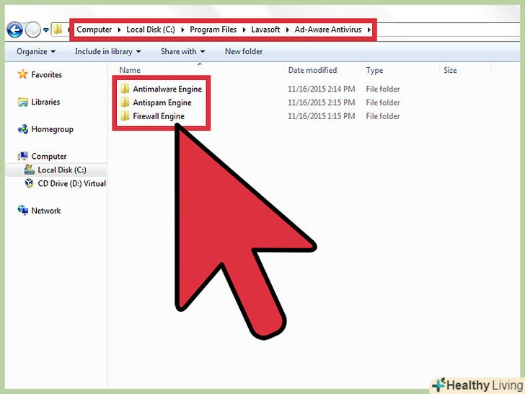Viewport: 525px width, 394px height.
Task: Select Computer in the address breadcrumb
Action: click(x=94, y=30)
